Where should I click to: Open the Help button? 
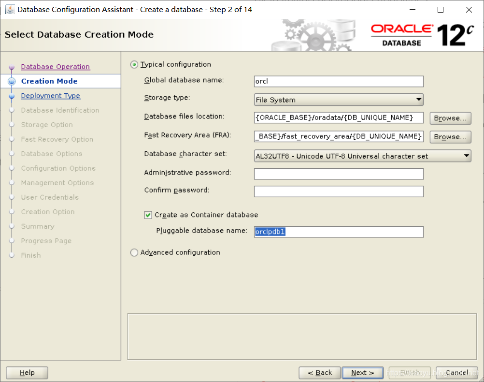click(x=27, y=373)
